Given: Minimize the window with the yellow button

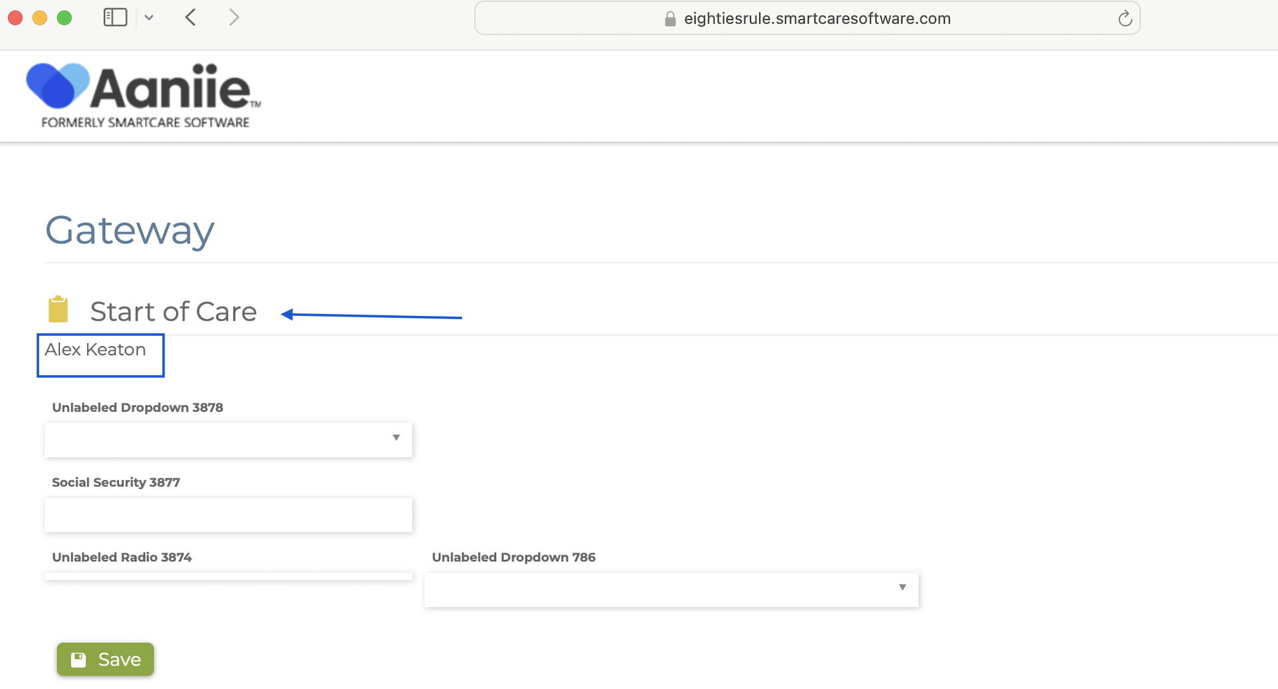Looking at the screenshot, I should pyautogui.click(x=40, y=18).
